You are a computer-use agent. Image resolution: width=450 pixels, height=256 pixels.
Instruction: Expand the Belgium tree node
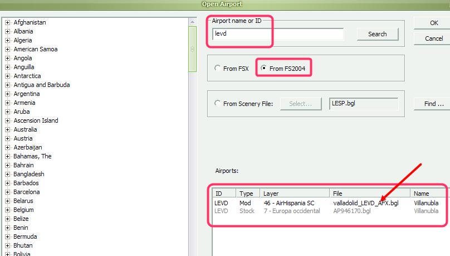pyautogui.click(x=8, y=210)
